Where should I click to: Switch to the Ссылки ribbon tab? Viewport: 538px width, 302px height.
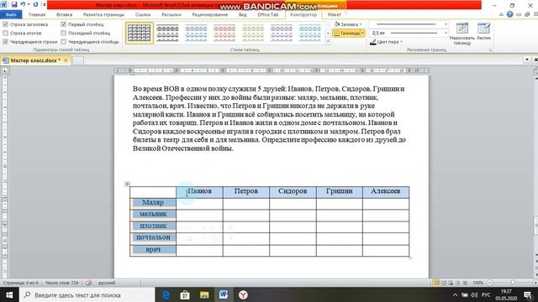point(143,15)
